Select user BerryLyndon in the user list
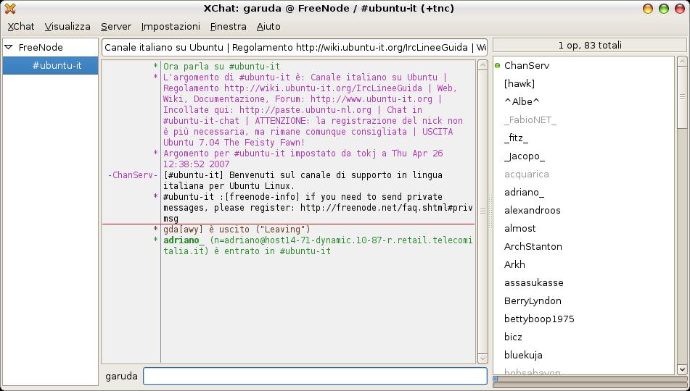 click(533, 301)
